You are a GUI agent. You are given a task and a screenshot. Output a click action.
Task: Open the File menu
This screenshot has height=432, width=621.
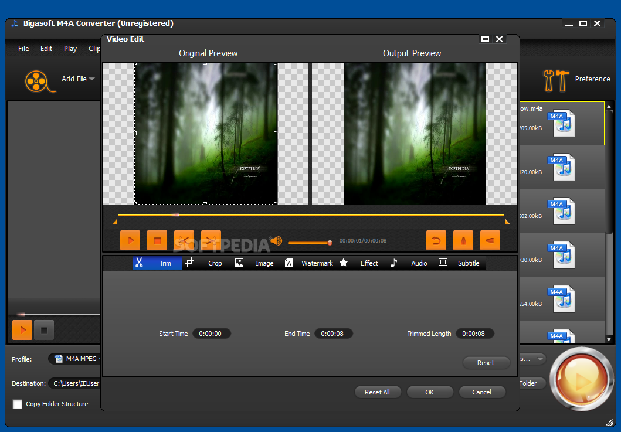[23, 49]
